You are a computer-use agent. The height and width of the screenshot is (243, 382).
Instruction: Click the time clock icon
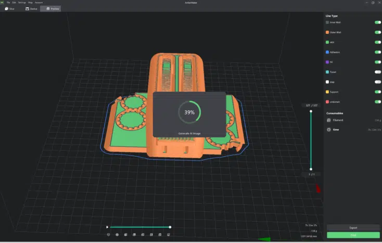tap(328, 130)
